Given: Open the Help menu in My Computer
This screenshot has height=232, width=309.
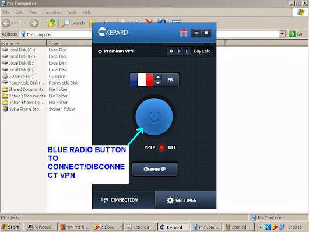Looking at the screenshot, I should point(87,12).
